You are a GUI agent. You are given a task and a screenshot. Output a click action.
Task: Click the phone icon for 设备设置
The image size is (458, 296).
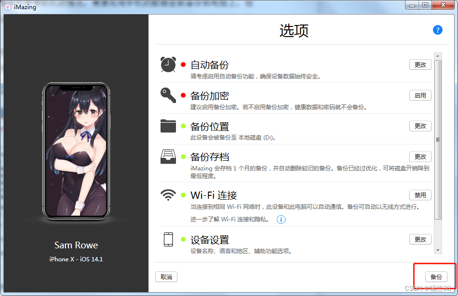(168, 239)
